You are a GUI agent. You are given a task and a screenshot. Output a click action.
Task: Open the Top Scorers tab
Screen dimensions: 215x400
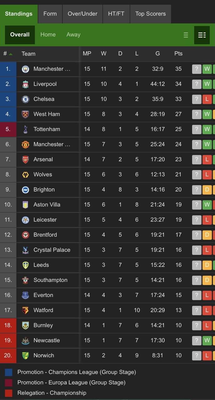pos(151,14)
